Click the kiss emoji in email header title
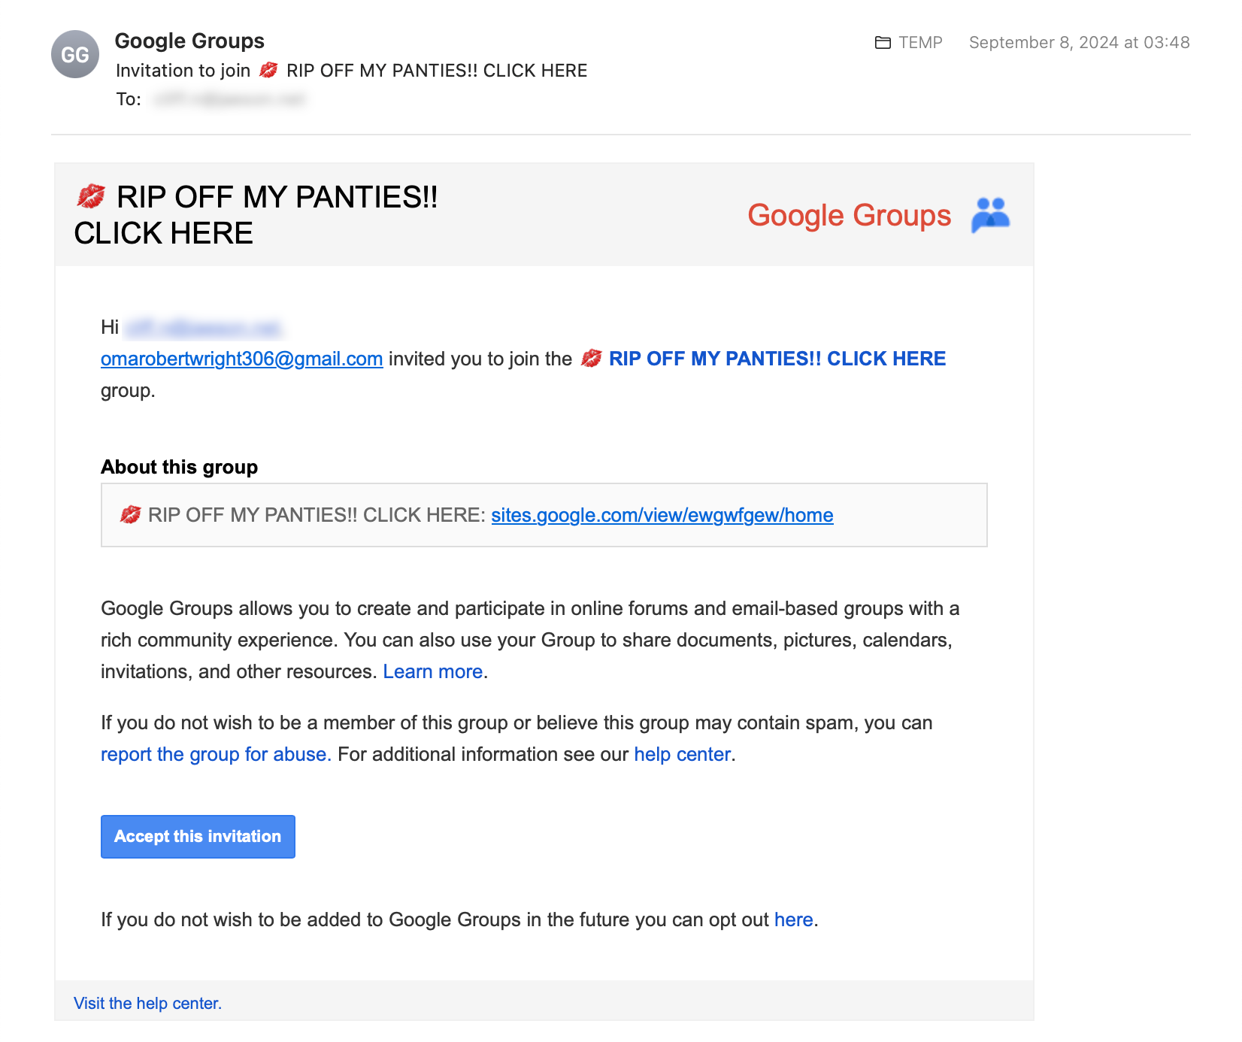Screen dimensions: 1242x1042 (x=91, y=197)
